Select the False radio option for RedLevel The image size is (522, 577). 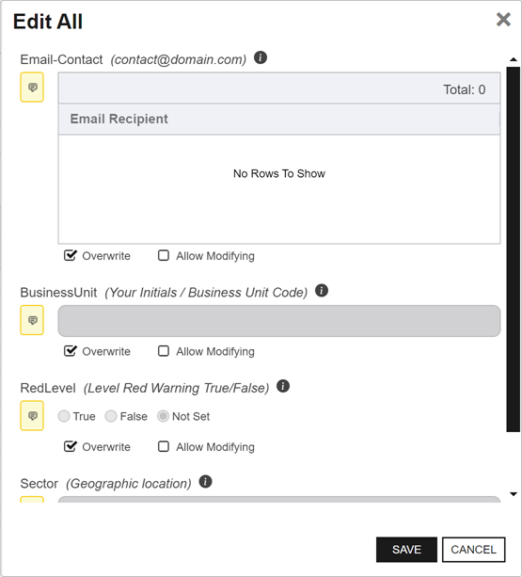[x=111, y=416]
